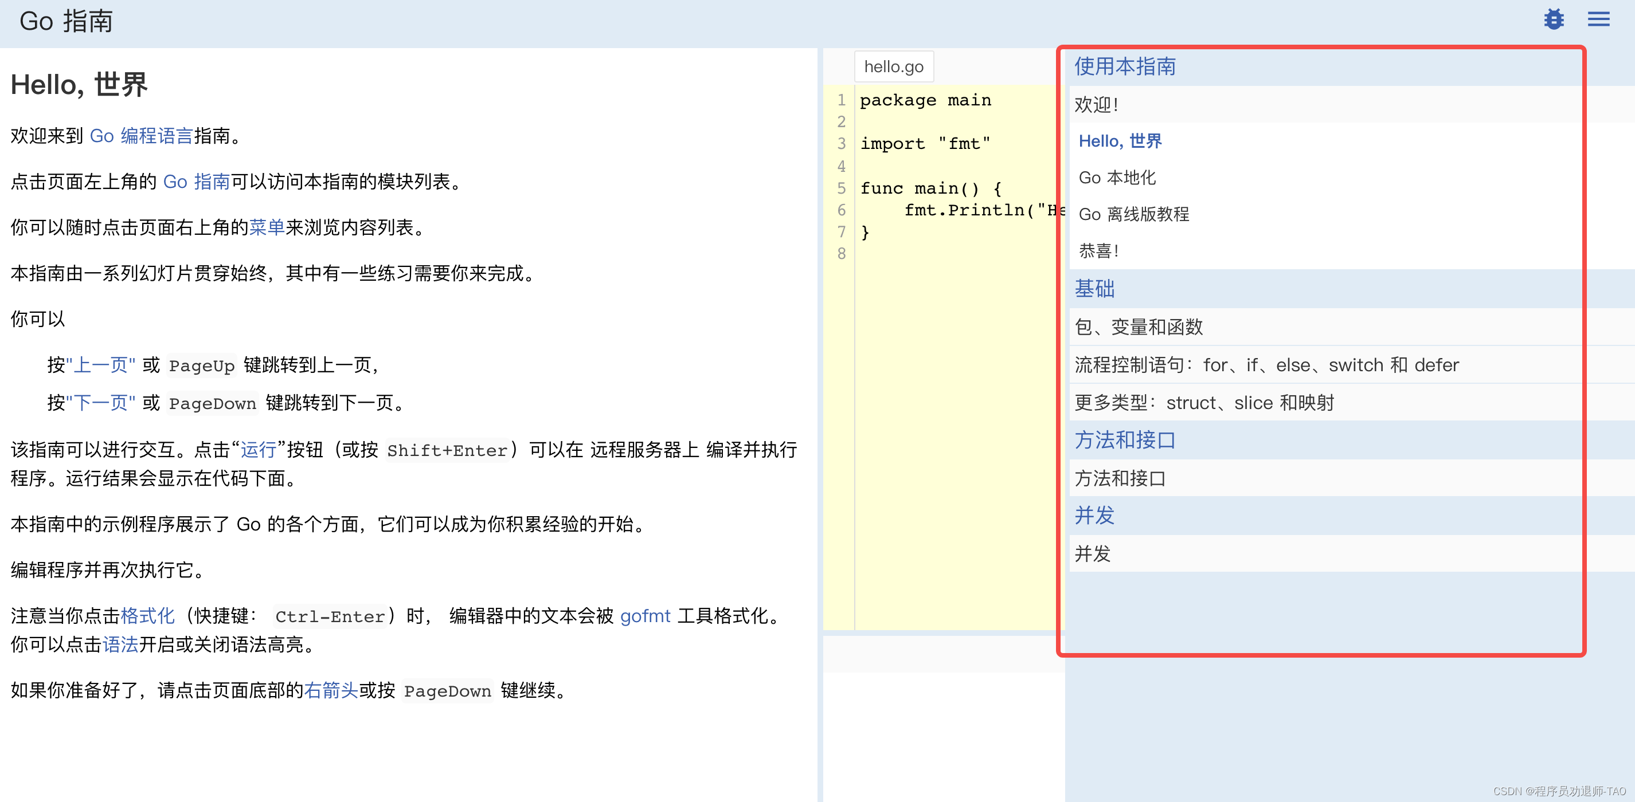1635x802 pixels.
Task: Open the hamburger menu icon
Action: pyautogui.click(x=1599, y=19)
